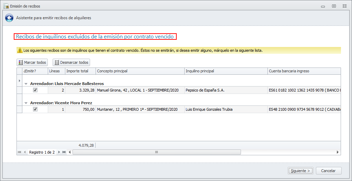Jump to last record arrow
The image size is (352, 181).
click(64, 152)
